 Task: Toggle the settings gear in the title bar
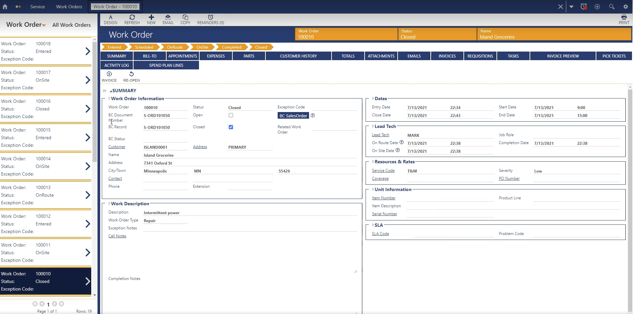point(625,6)
